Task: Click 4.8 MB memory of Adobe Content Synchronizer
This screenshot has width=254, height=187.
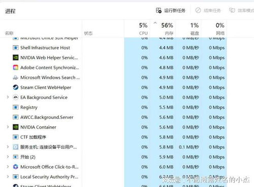Action: point(166,68)
